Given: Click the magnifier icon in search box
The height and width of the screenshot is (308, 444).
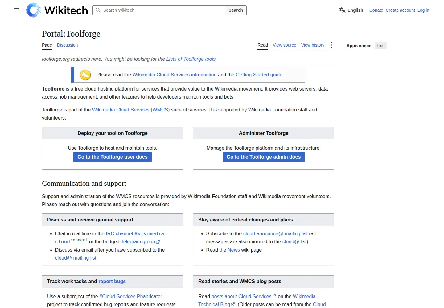Looking at the screenshot, I should point(98,10).
